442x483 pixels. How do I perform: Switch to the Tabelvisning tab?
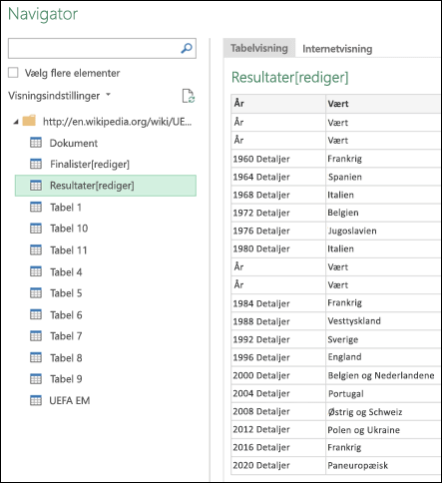point(259,48)
